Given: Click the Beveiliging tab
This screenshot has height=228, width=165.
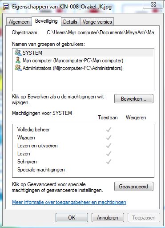Looking at the screenshot, I should [46, 21].
